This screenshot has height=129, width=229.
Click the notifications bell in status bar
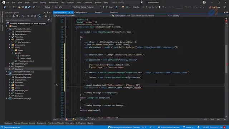pos(198,127)
